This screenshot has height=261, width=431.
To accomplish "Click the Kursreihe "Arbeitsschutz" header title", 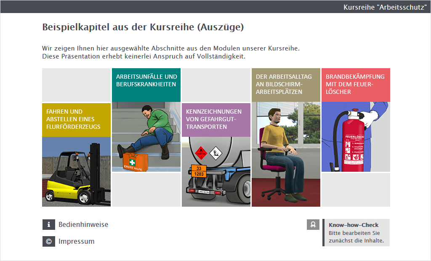I will (x=385, y=7).
